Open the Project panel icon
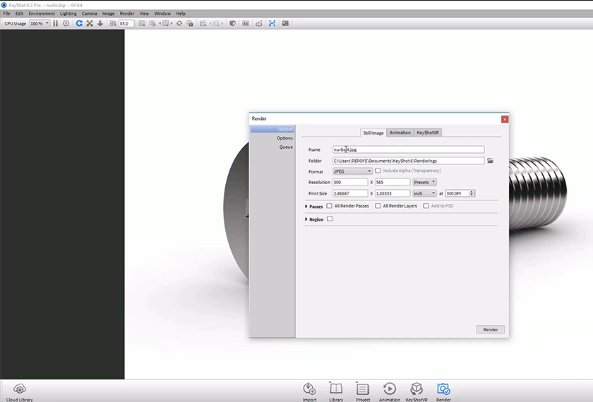Screen dimensions: 593x402 click(363, 389)
